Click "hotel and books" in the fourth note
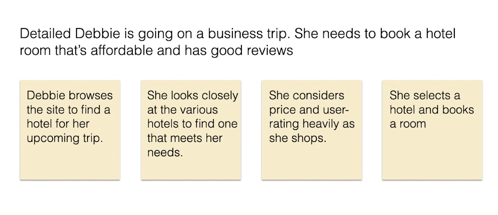This screenshot has height=215, width=498. pos(432,110)
